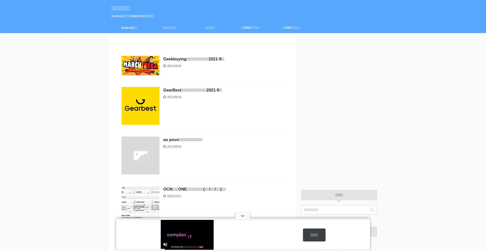Screen dimensions: 486x251
Task: Select the Android menu item in navigation bar
Action: point(129,28)
